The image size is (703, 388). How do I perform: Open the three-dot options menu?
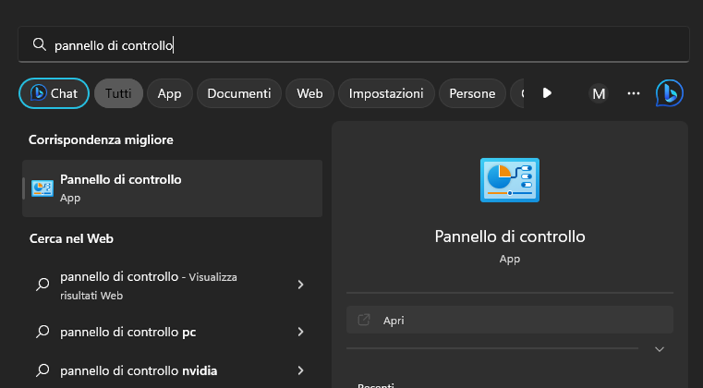[634, 93]
